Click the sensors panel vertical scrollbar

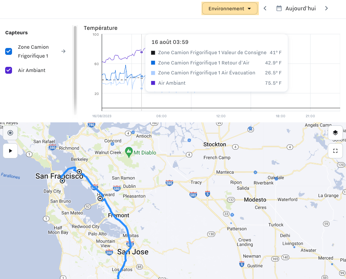tap(75, 69)
